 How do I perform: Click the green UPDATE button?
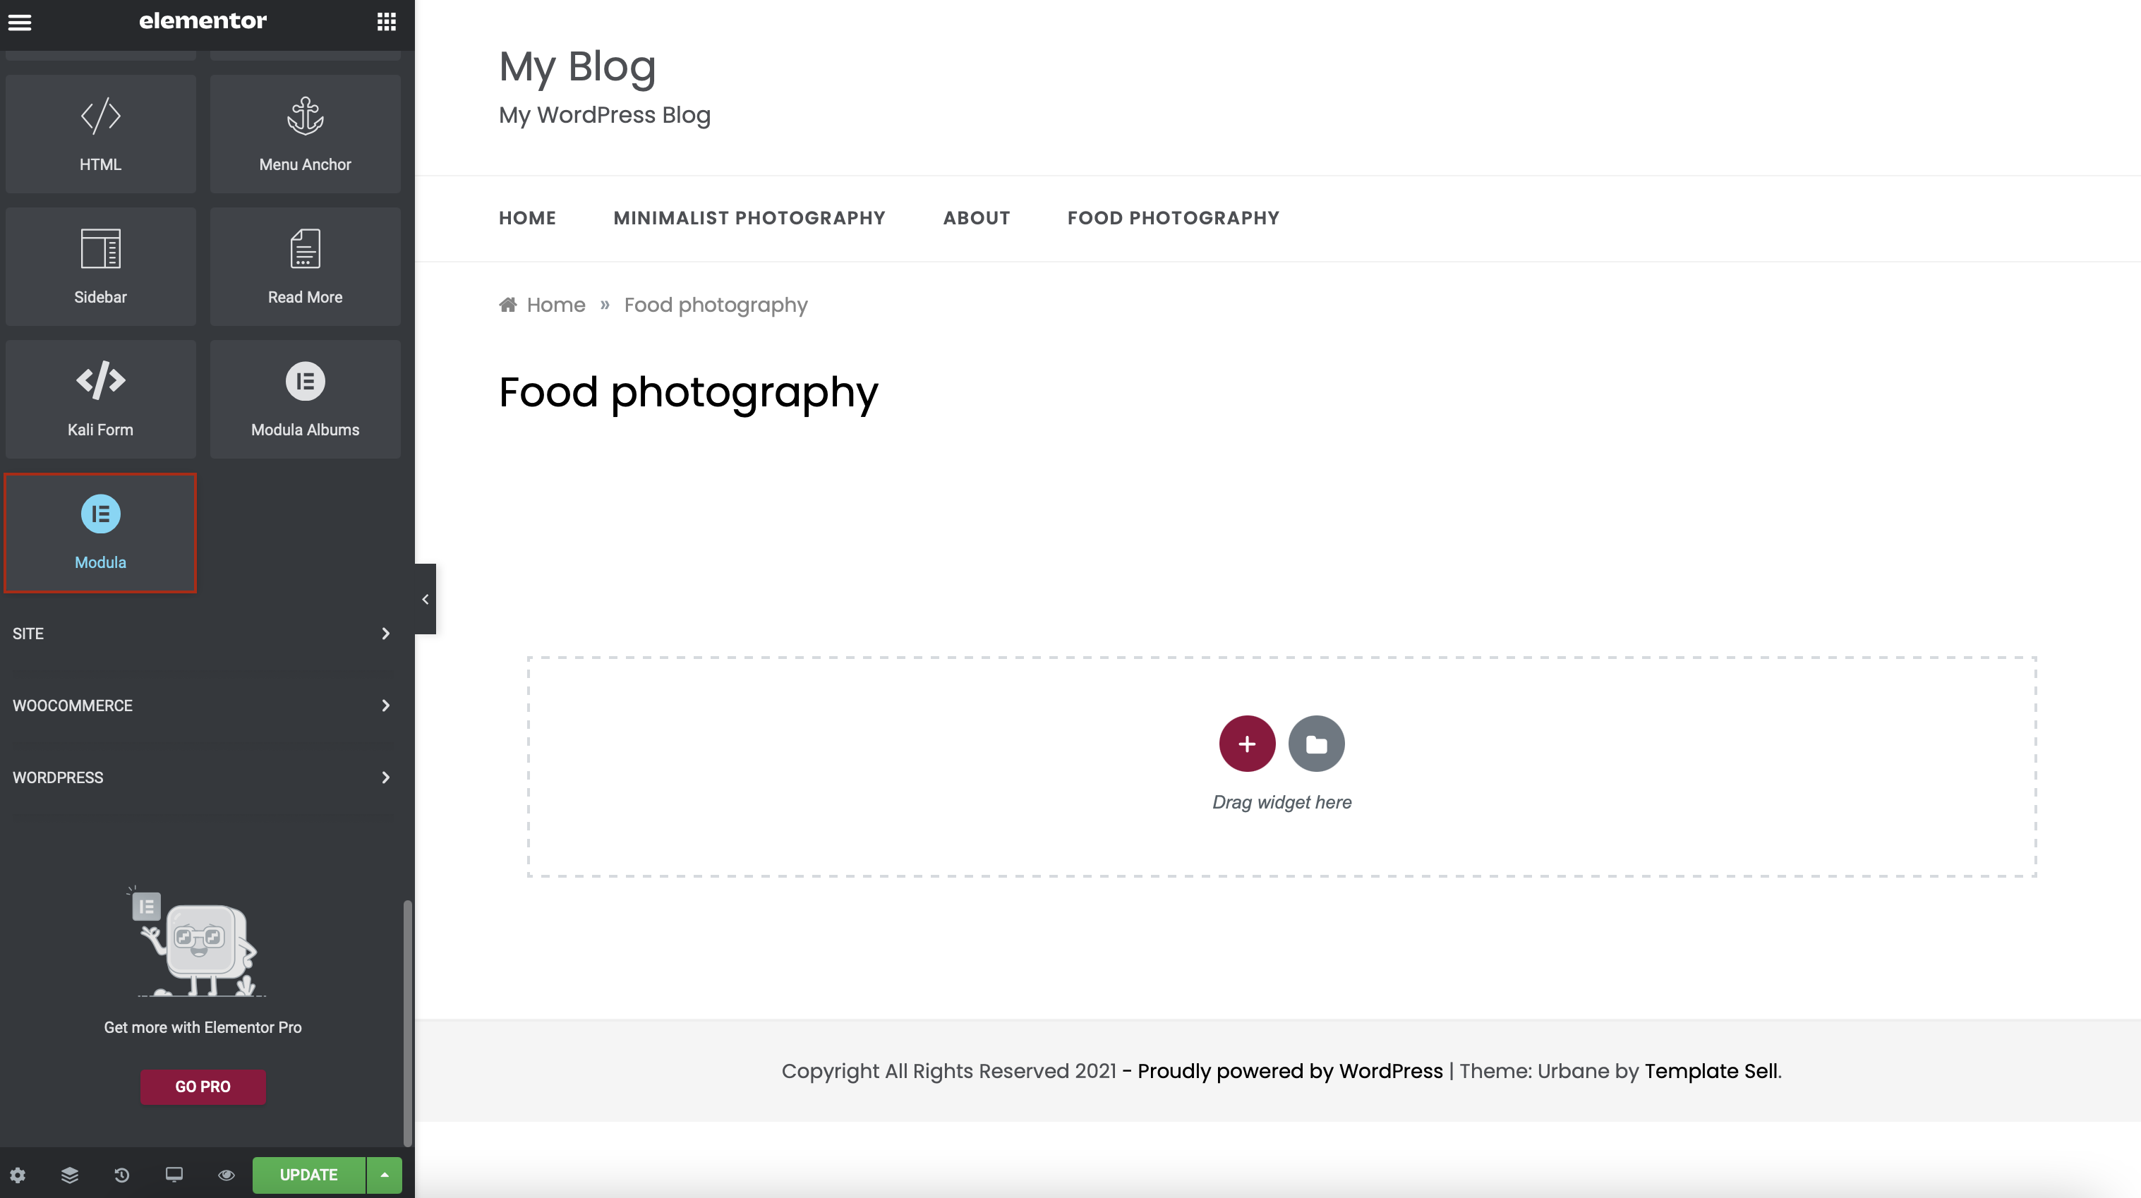coord(308,1175)
